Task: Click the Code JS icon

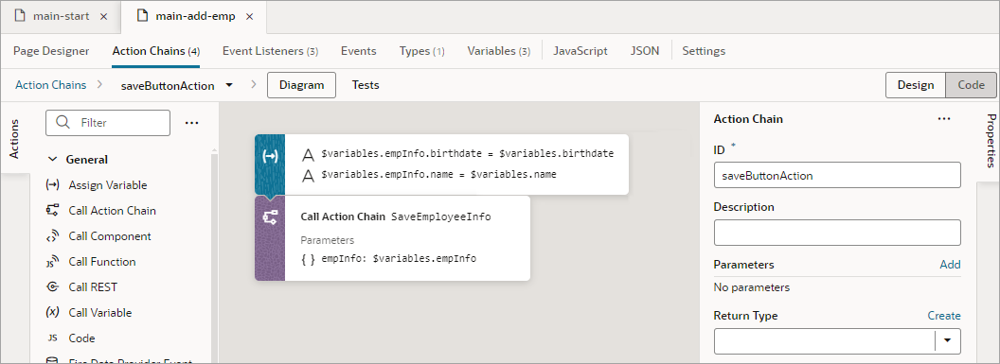Action: point(53,338)
